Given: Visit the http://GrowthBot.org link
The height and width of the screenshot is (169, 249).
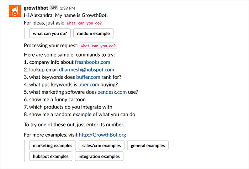Looking at the screenshot, I should 102,135.
